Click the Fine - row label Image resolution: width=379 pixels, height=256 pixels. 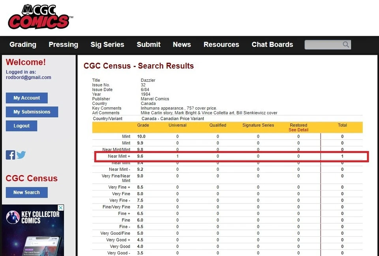click(x=124, y=226)
